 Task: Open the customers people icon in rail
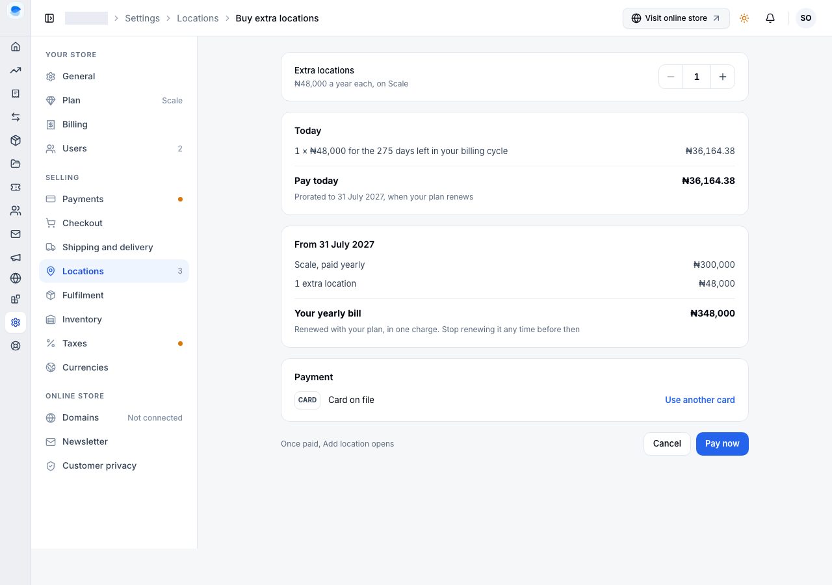point(16,211)
